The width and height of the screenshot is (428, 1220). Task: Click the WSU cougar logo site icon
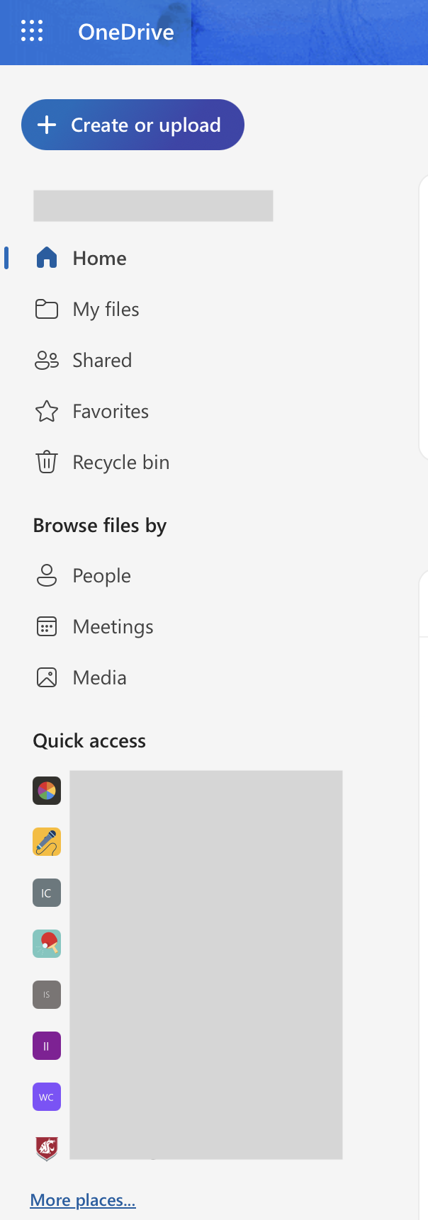pyautogui.click(x=46, y=1144)
